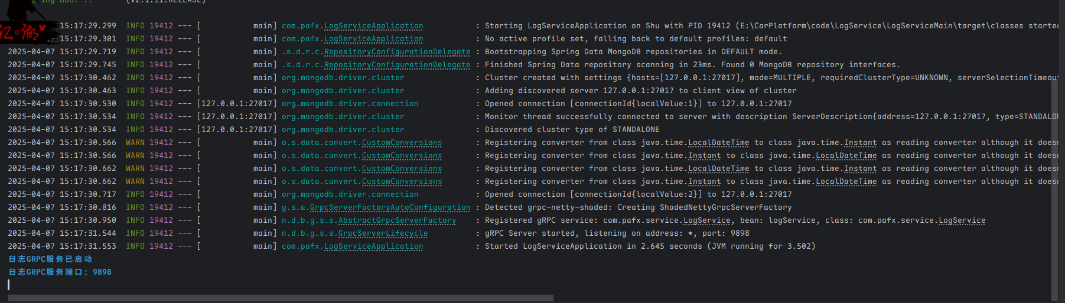Click Instant link in the first WARN message
The width and height of the screenshot is (1065, 303).
[860, 143]
